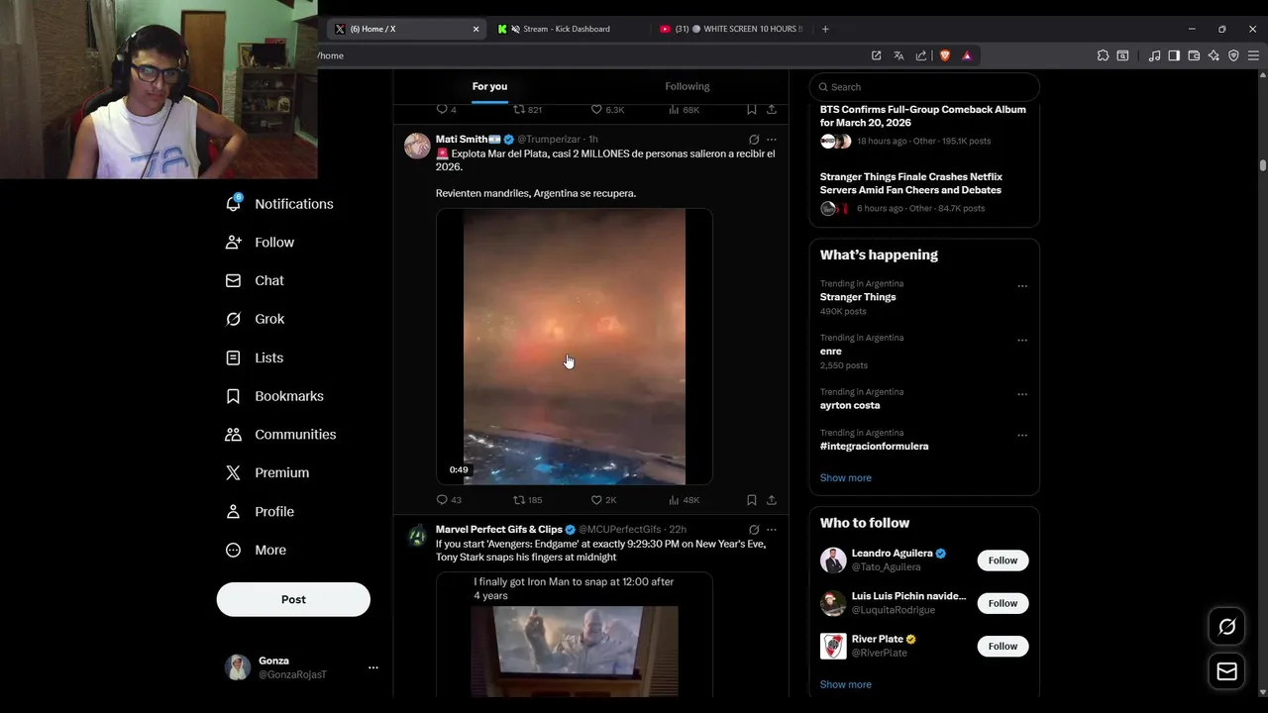Open Profile from the sidebar
The width and height of the screenshot is (1268, 713).
click(260, 512)
